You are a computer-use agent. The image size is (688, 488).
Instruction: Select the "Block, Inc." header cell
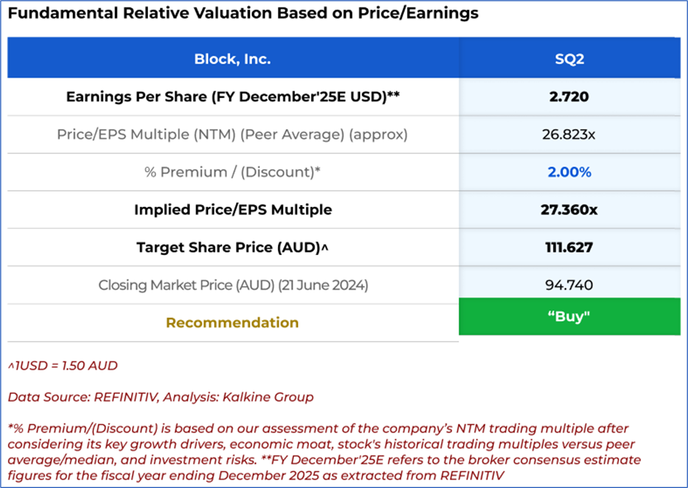[233, 59]
